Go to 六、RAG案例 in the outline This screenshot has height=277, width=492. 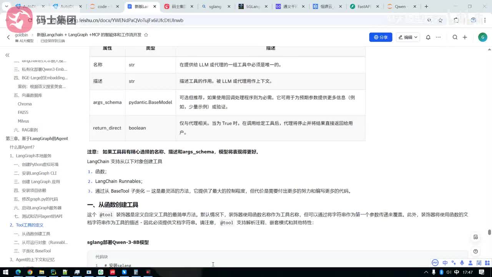(x=26, y=130)
